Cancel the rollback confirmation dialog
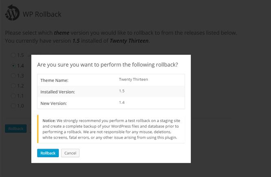 click(x=70, y=153)
